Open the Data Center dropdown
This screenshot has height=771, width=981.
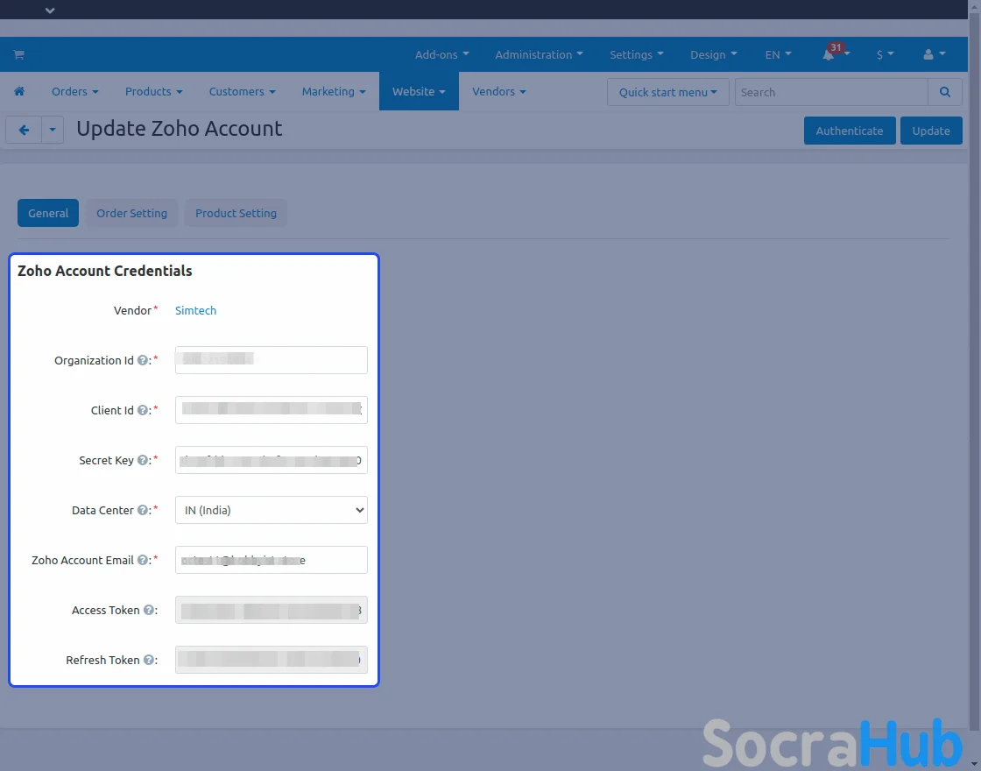(271, 510)
